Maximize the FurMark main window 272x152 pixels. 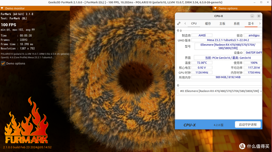click(x=261, y=2)
